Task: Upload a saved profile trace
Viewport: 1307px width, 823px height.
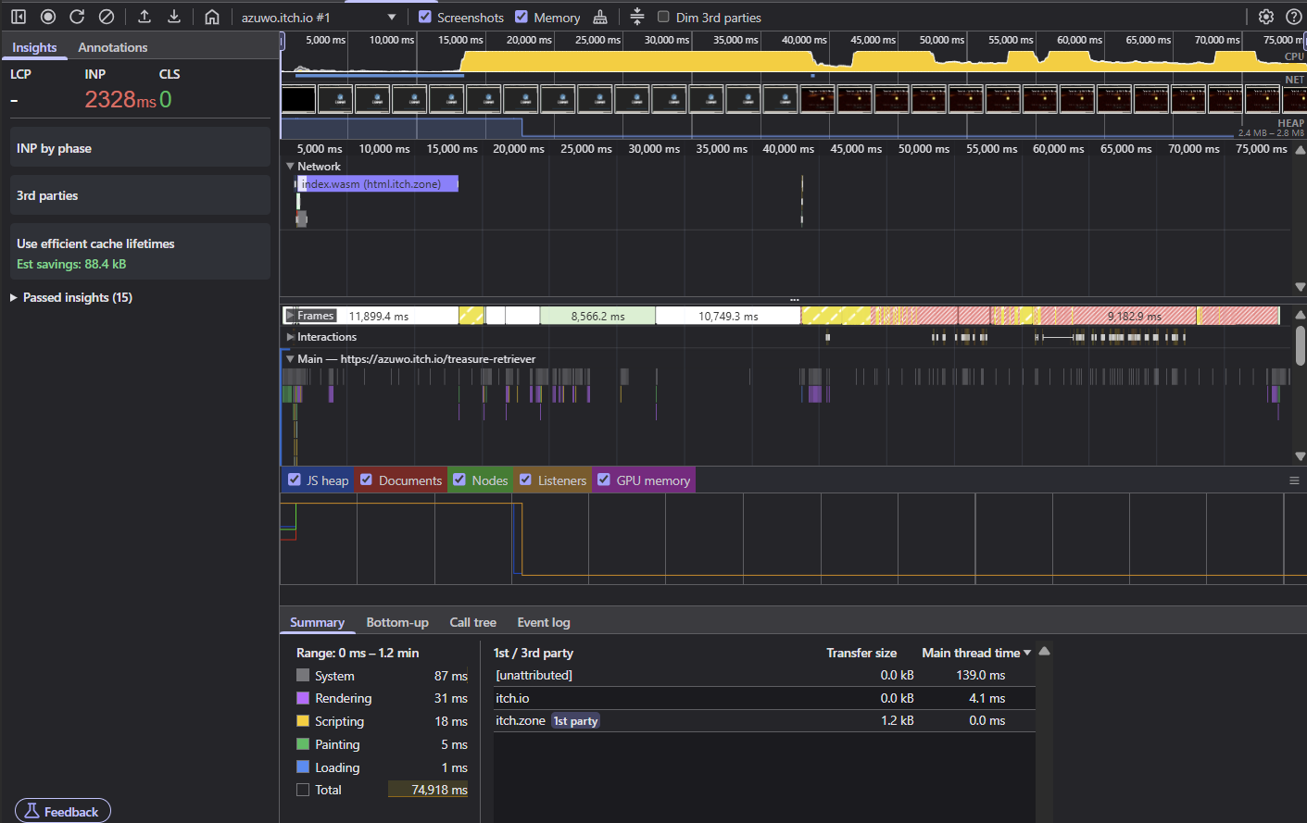Action: [145, 17]
